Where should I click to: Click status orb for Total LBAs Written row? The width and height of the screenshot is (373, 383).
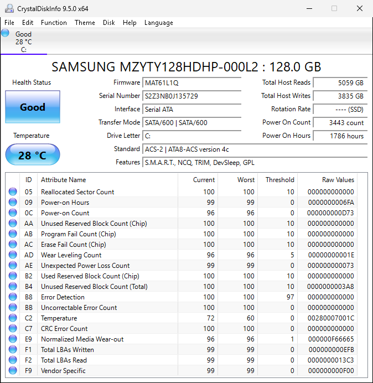[13, 349]
